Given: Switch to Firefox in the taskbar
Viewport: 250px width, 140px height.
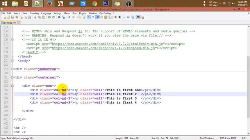Looking at the screenshot, I should [49, 3].
